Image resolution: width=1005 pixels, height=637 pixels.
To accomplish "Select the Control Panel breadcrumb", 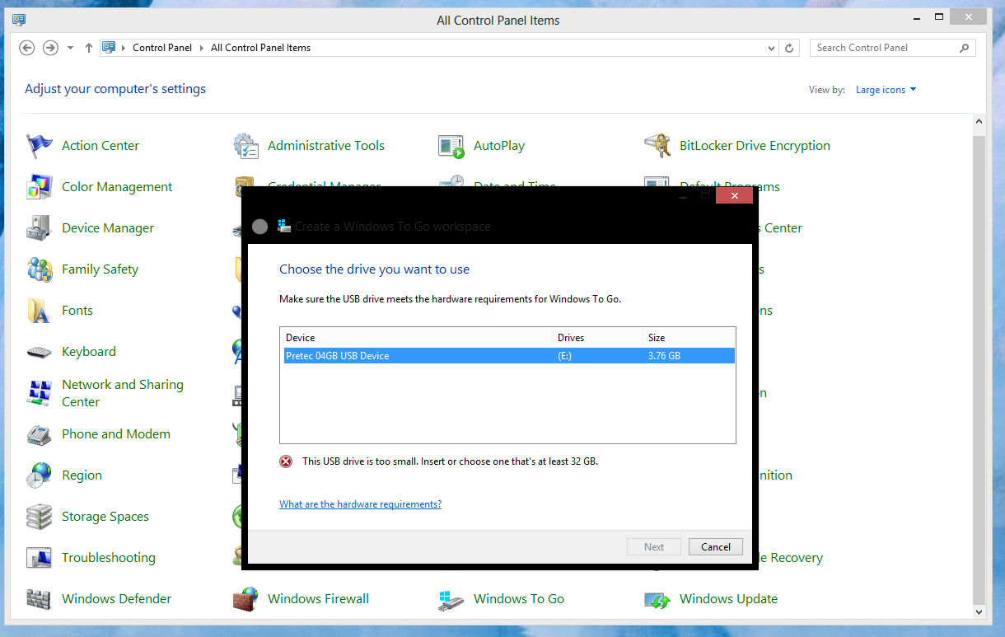I will [162, 48].
